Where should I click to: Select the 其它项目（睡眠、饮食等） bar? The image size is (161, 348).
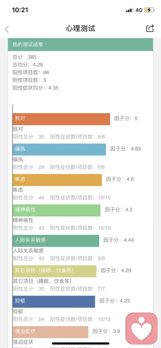(x=54, y=271)
